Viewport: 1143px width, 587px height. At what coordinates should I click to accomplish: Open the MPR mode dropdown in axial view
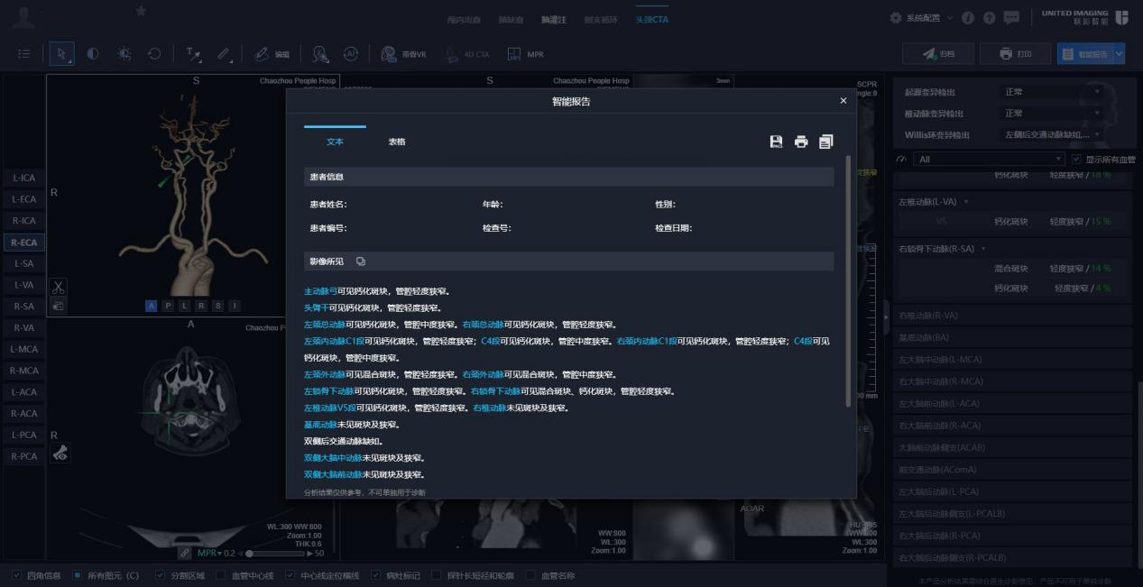point(209,553)
